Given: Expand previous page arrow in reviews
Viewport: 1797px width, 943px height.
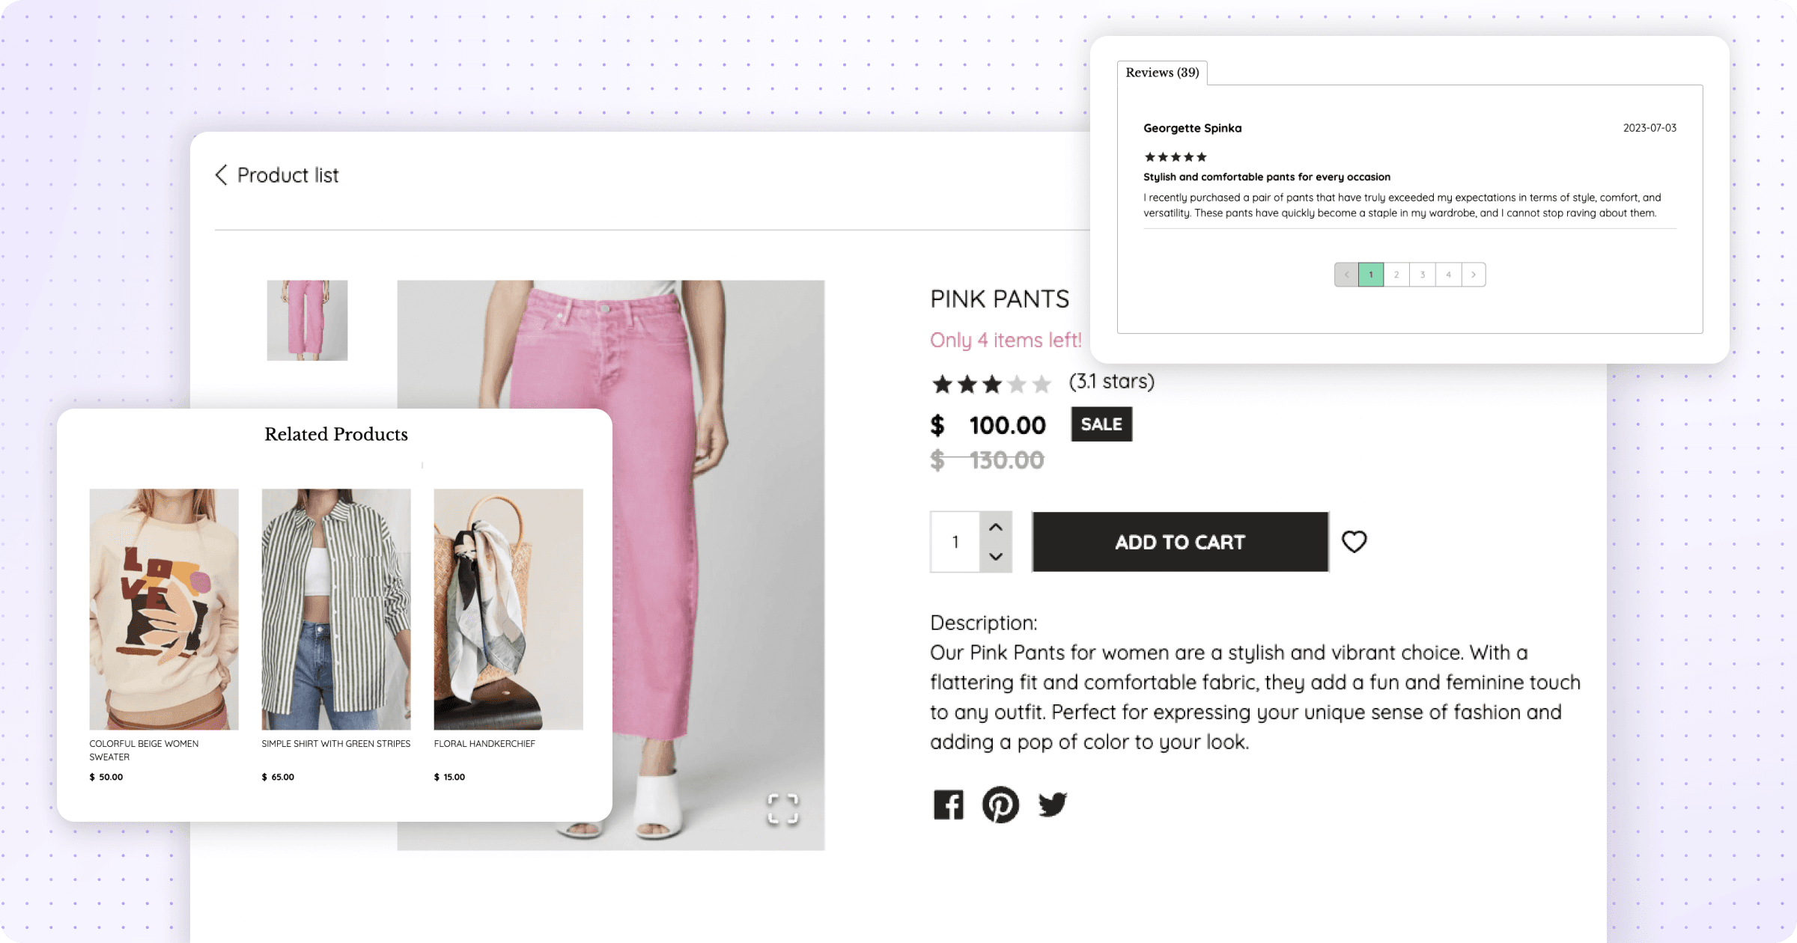Looking at the screenshot, I should coord(1344,275).
